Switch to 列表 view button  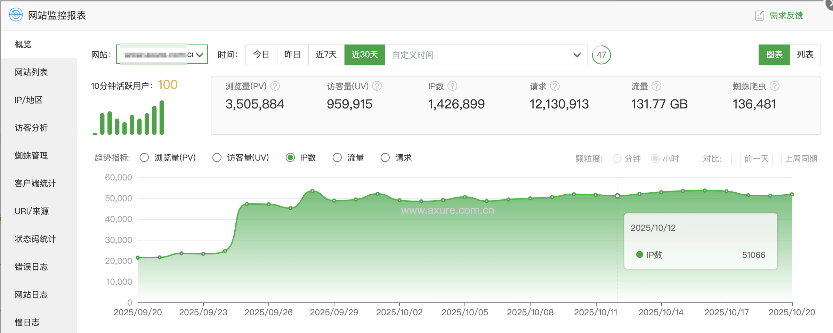coord(805,55)
